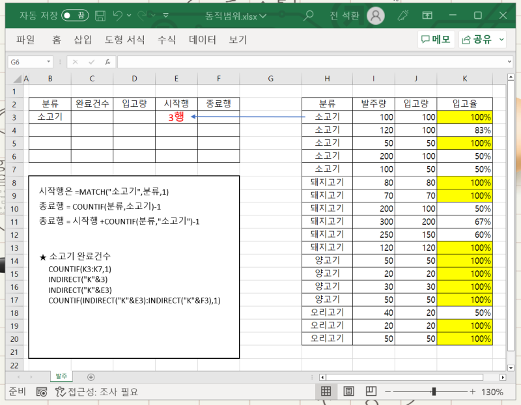Image resolution: width=521 pixels, height=405 pixels.
Task: Expand the 동적범위.xlsx file name dropdown
Action: point(263,16)
